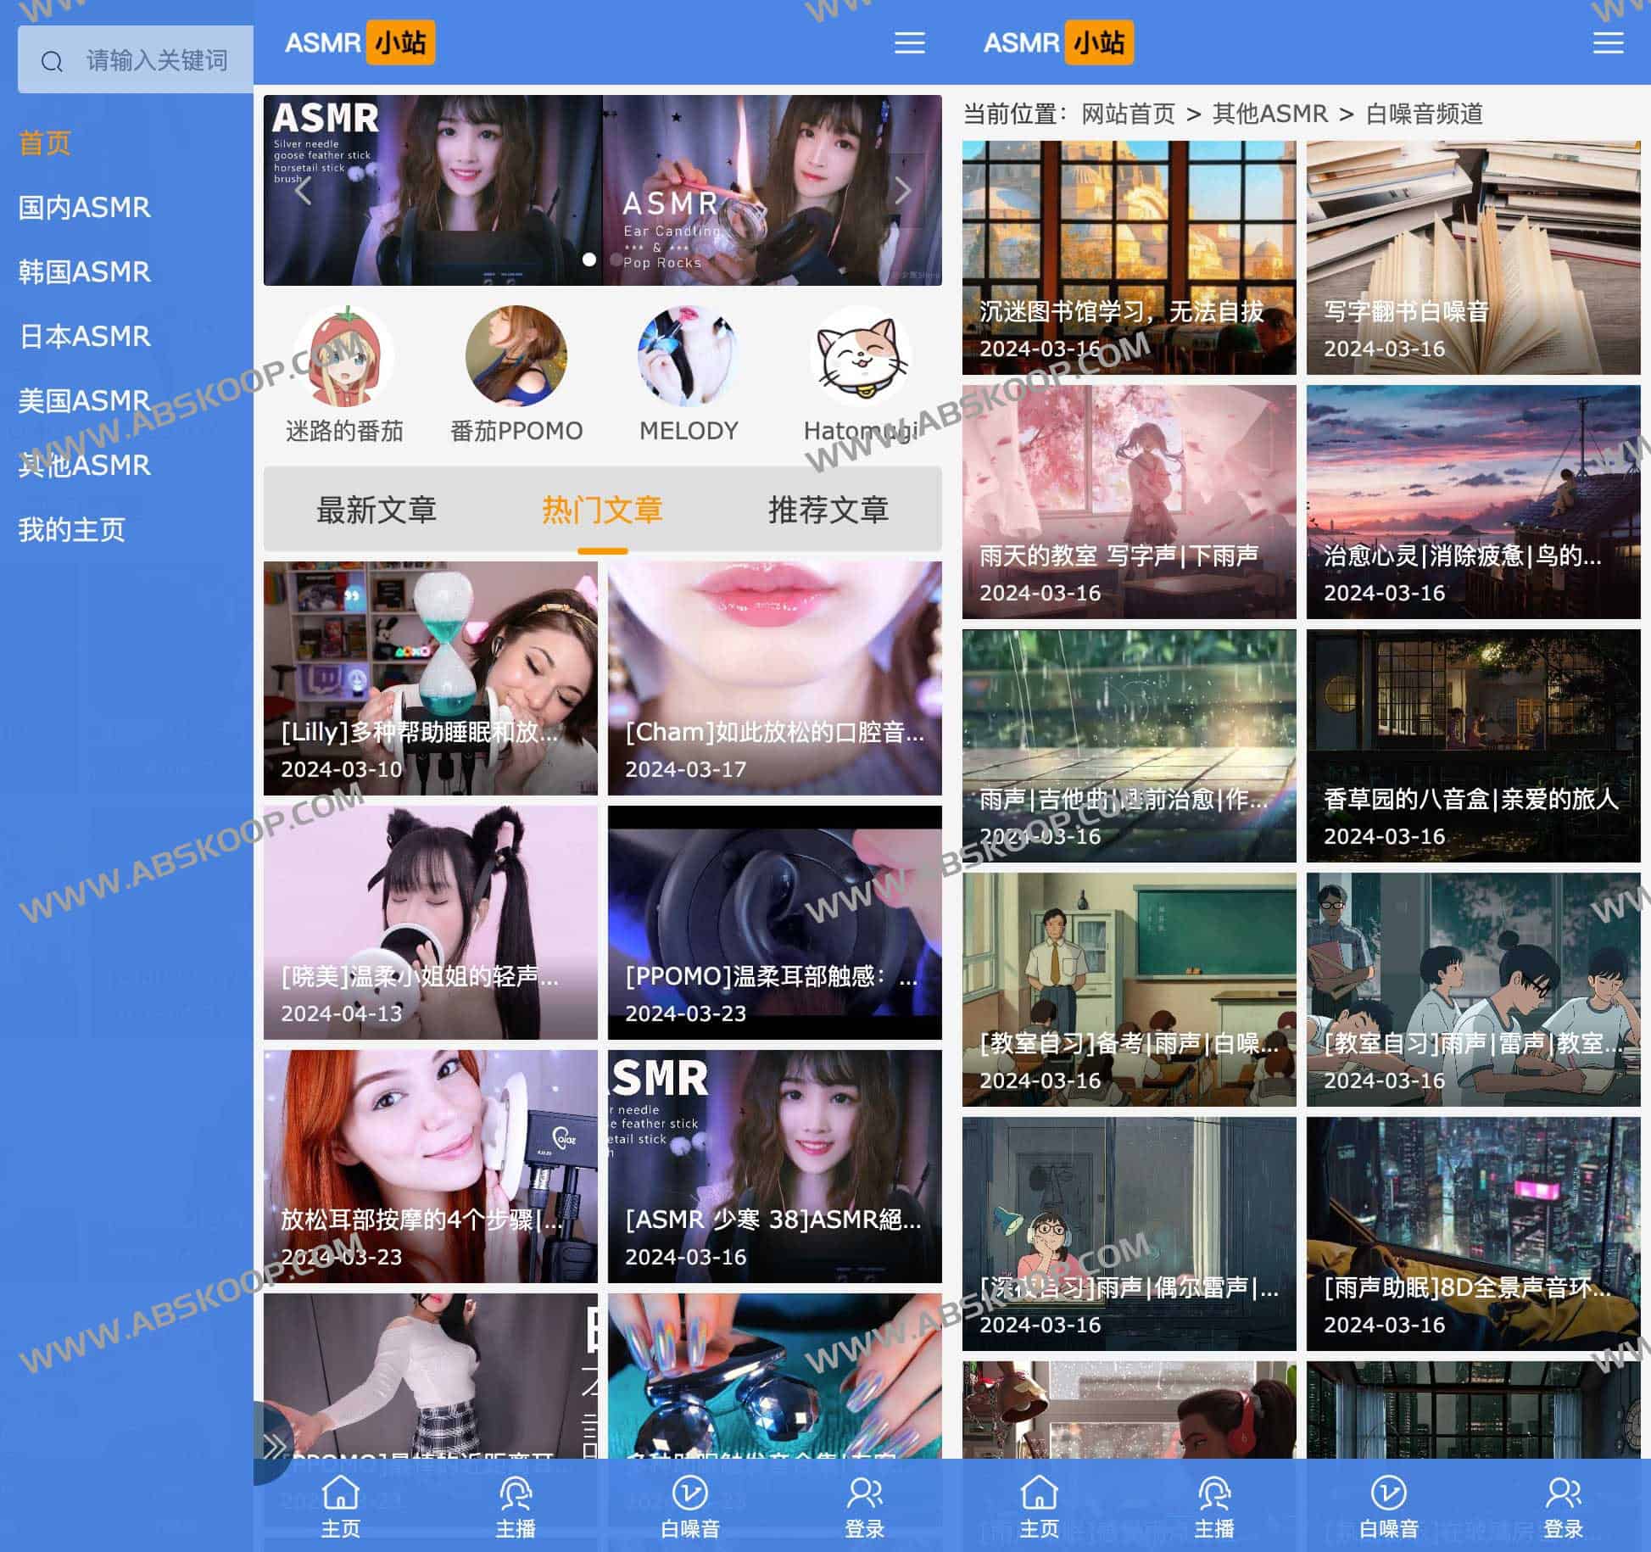
Task: Select the second carousel indicator dot
Action: tap(614, 259)
